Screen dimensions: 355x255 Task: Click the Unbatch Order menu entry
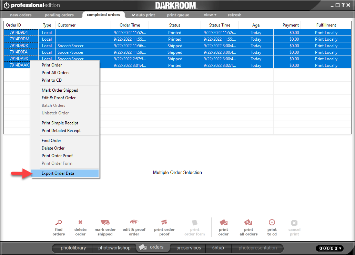pos(65,113)
